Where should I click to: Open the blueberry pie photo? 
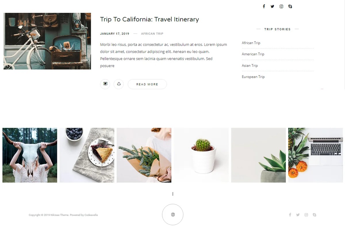click(x=87, y=155)
